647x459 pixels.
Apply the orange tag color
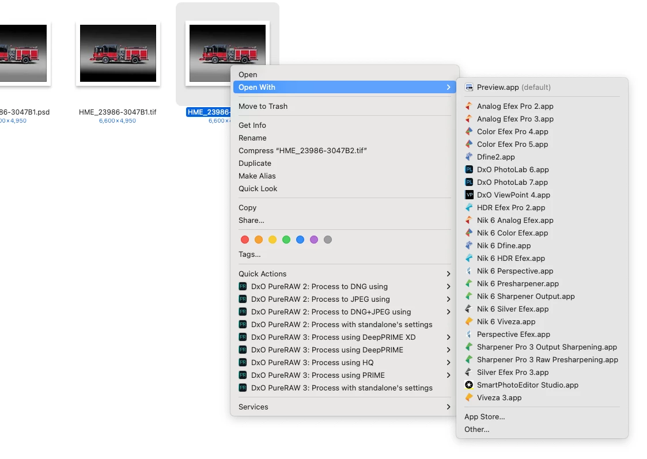click(259, 240)
